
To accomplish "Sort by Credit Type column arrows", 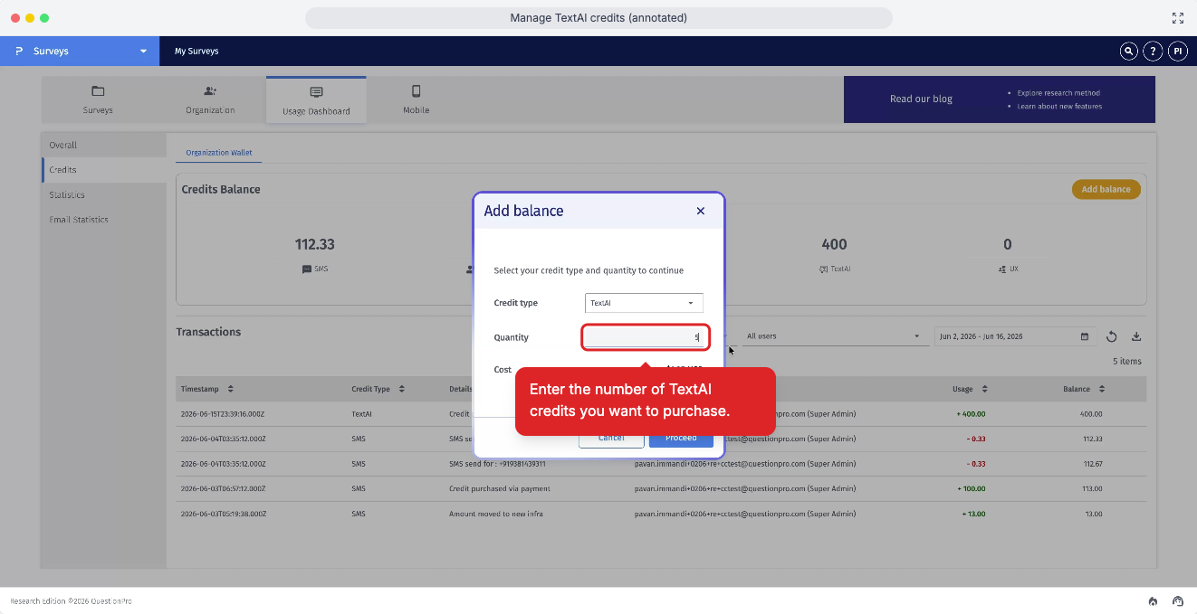I will 401,389.
